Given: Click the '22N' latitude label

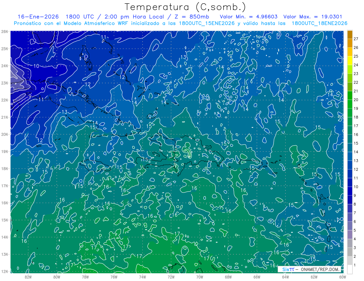Looking at the screenshot, I should (x=4, y=100).
